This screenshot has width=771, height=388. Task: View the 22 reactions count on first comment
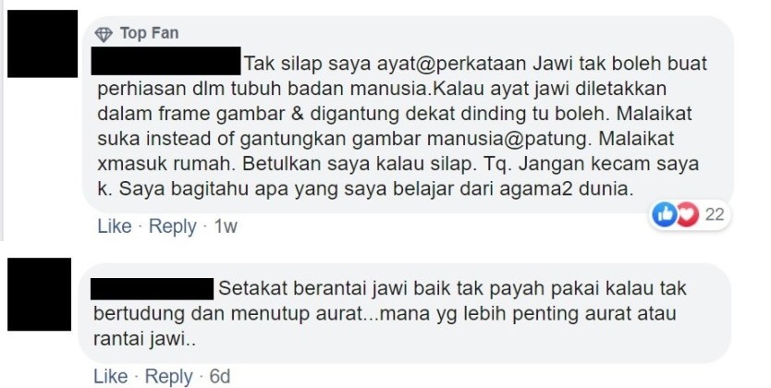[x=715, y=214]
